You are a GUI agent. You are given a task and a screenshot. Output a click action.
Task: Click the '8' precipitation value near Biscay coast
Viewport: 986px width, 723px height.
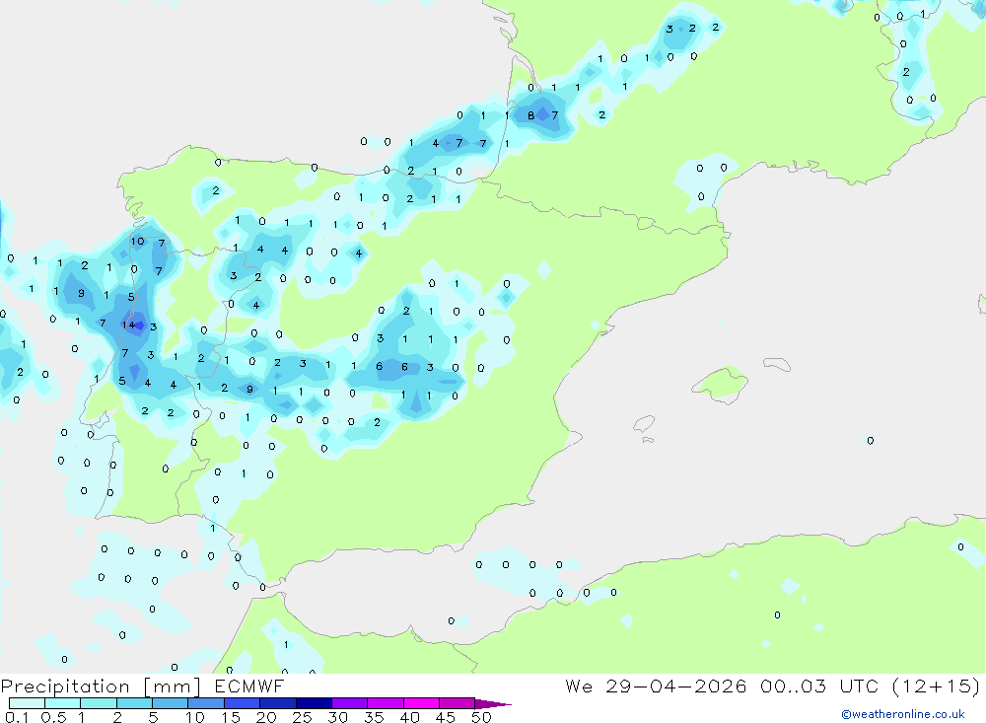point(530,115)
